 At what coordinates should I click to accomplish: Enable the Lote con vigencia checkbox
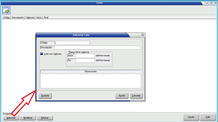(x=42, y=54)
